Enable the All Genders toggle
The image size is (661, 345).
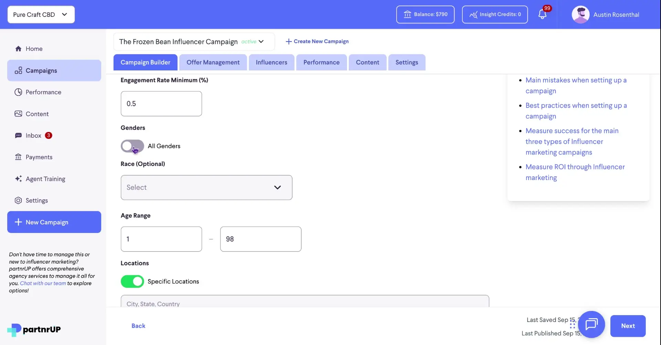coord(132,146)
